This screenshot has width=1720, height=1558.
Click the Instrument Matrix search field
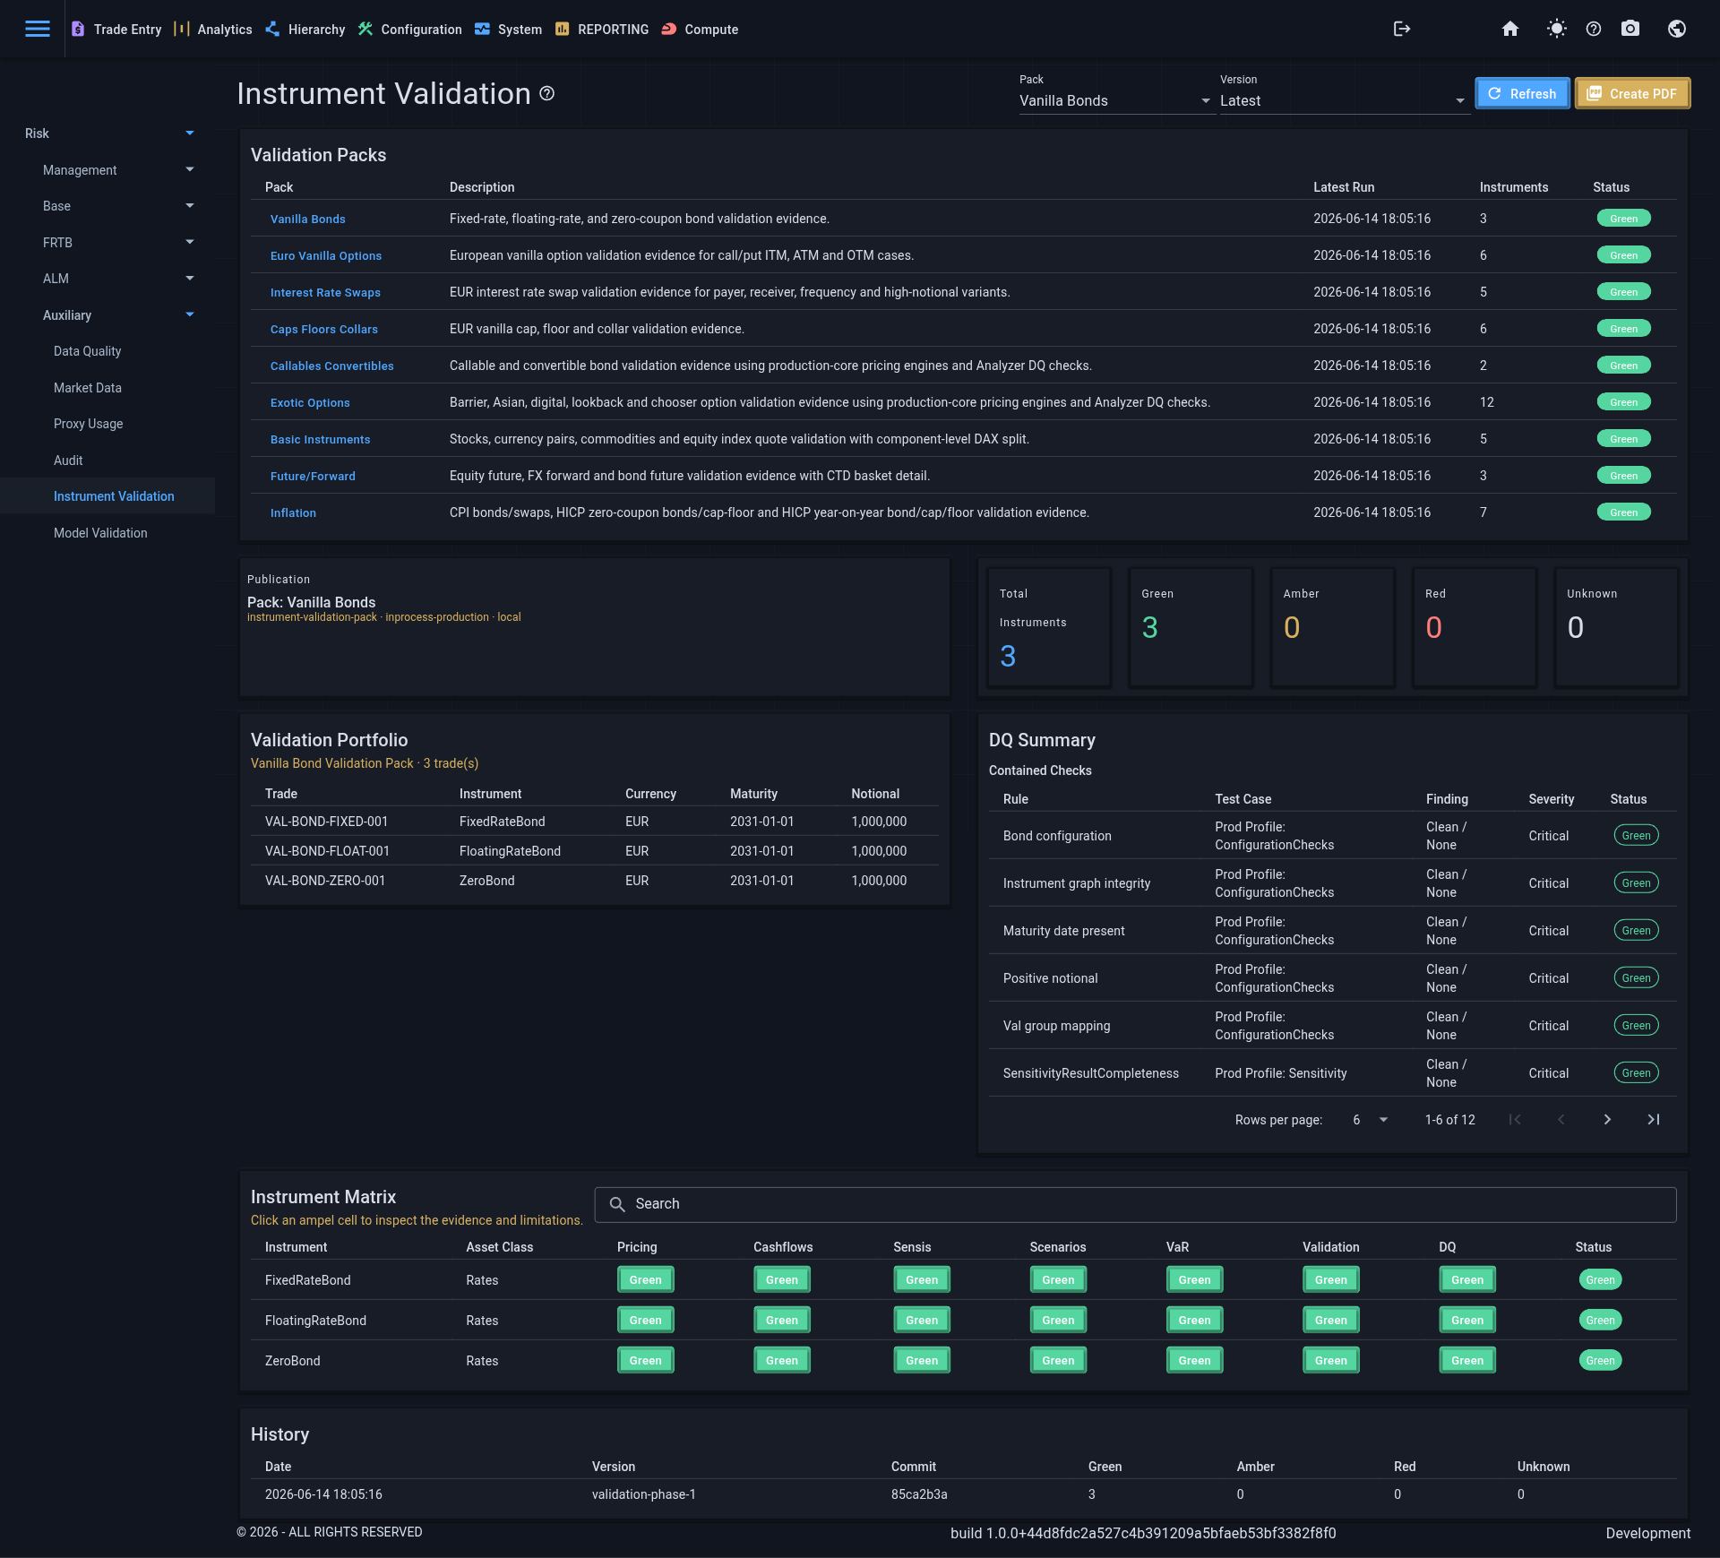coord(1135,1204)
